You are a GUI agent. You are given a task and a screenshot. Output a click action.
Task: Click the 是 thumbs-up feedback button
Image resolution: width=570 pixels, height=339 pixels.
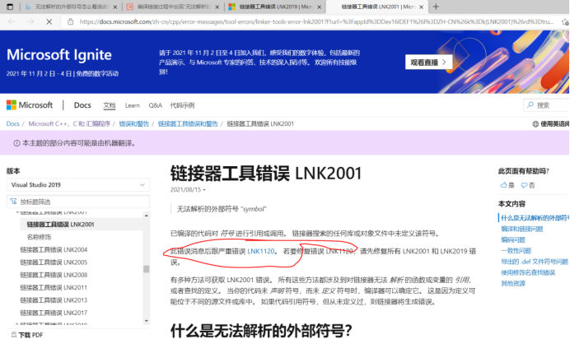[507, 185]
